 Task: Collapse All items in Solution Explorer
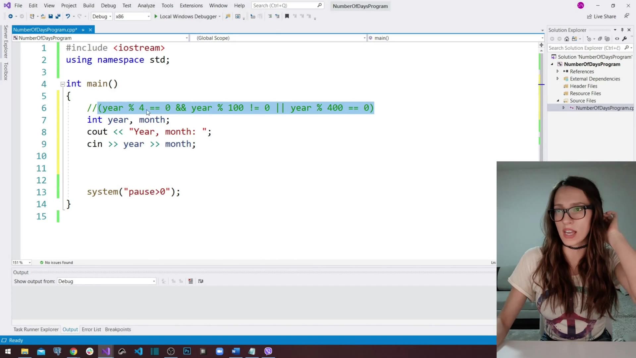(x=600, y=39)
